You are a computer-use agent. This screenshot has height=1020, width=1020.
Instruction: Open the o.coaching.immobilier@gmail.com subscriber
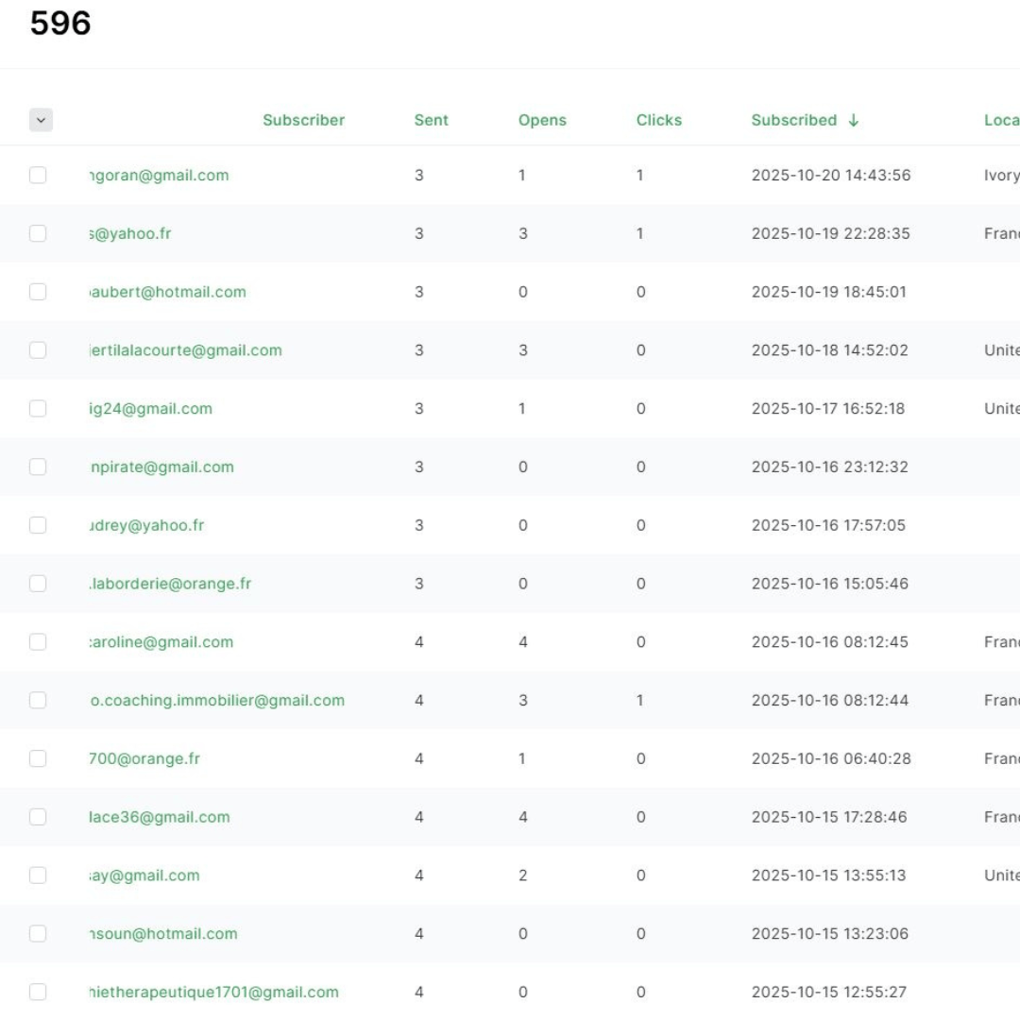pyautogui.click(x=216, y=700)
